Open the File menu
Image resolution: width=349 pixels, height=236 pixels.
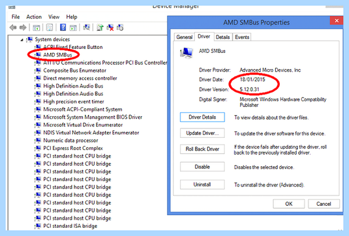click(x=16, y=17)
